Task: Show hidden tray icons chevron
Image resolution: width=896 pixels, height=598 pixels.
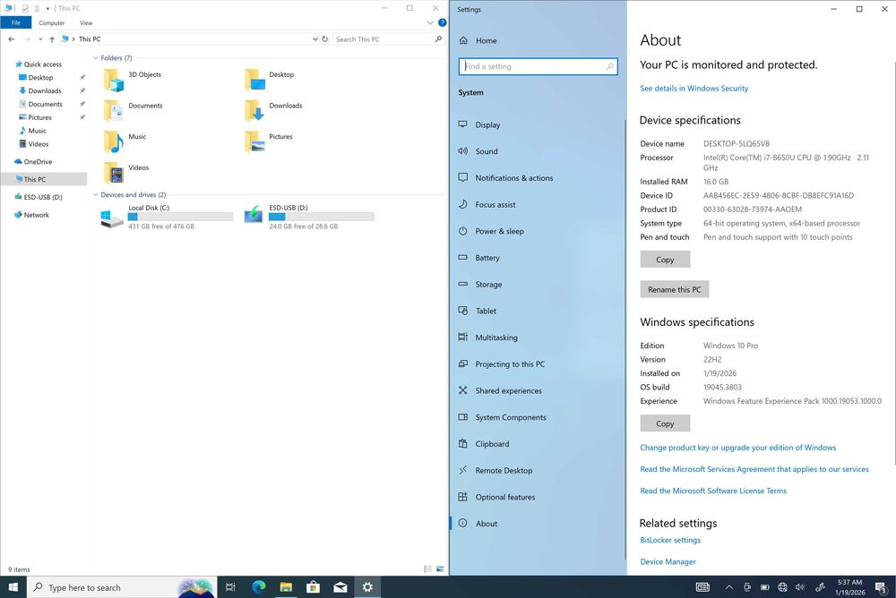Action: (x=729, y=587)
